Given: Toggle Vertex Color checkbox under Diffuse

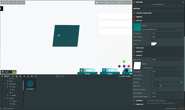Looking at the screenshot, I should 153,40.
